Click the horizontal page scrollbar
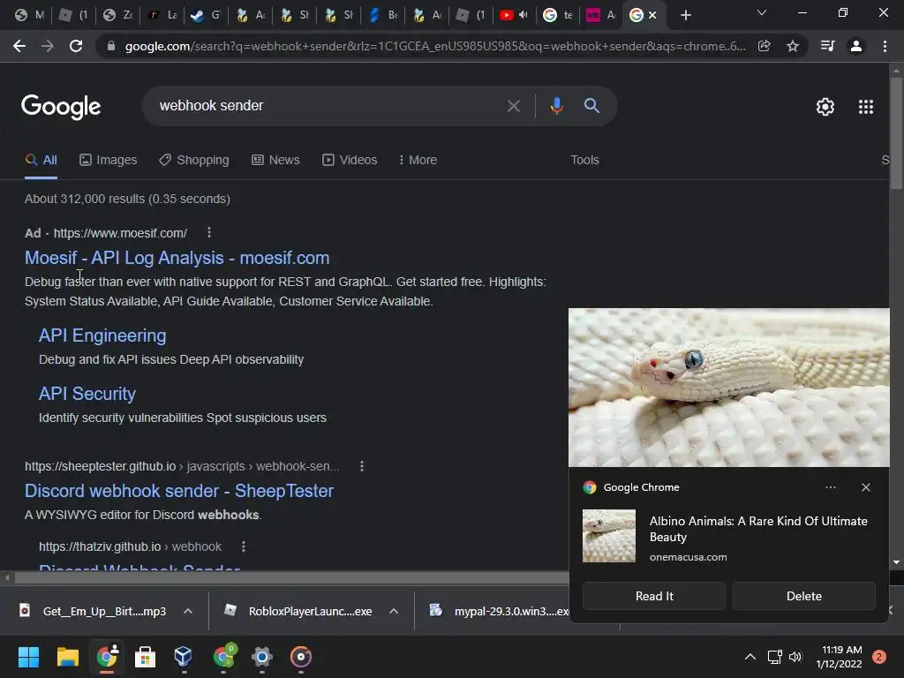This screenshot has height=678, width=904. (x=291, y=577)
